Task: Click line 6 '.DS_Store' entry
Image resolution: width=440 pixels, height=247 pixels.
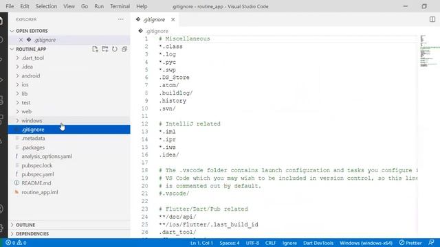Action: point(174,78)
